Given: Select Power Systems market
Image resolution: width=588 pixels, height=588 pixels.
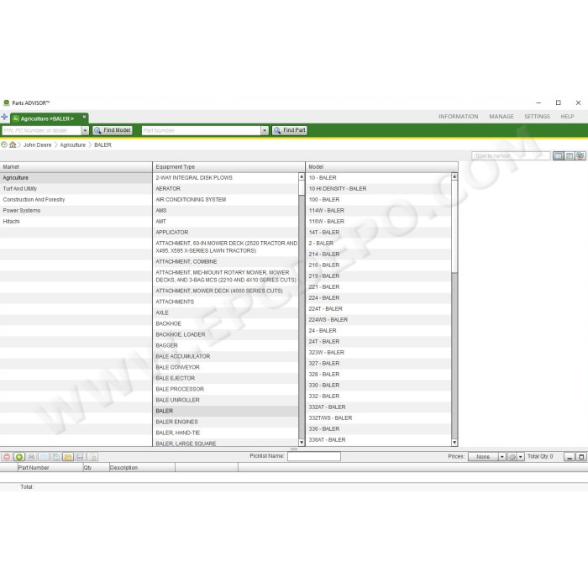Looking at the screenshot, I should [x=76, y=210].
